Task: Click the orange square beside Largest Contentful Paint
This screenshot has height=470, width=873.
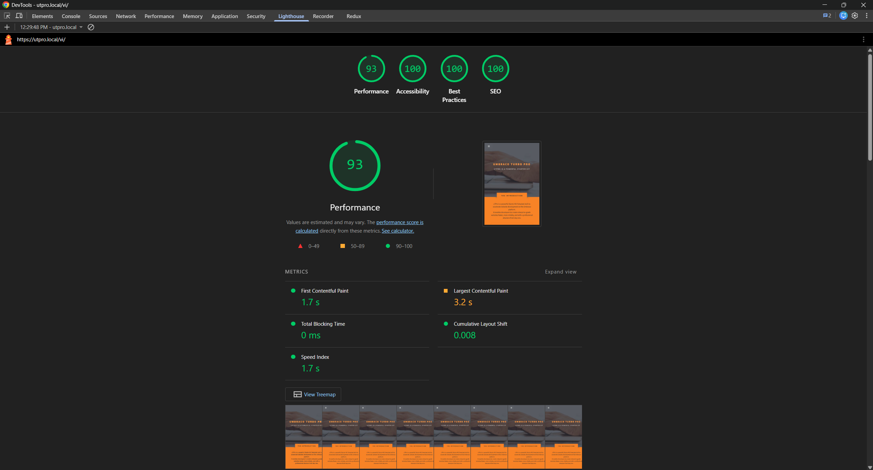Action: coord(446,291)
